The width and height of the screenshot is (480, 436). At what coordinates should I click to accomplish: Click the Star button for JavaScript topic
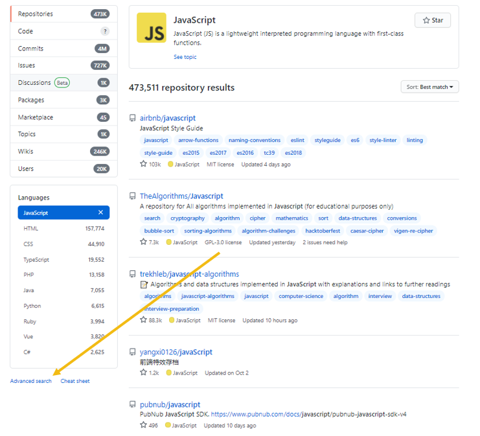click(433, 20)
